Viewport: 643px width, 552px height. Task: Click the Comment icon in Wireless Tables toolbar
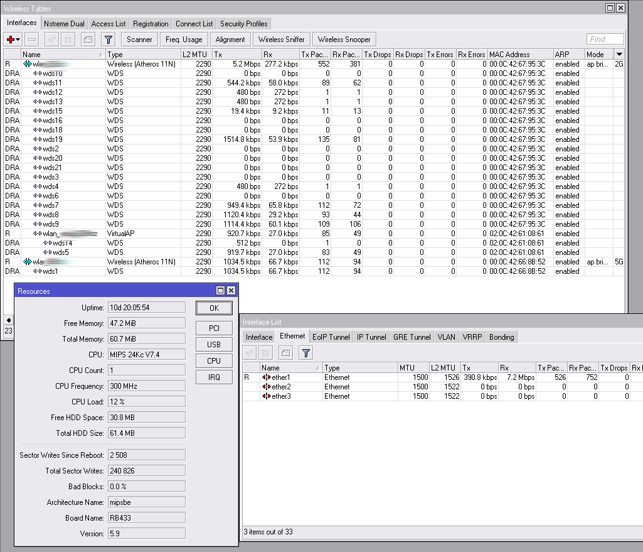click(88, 39)
